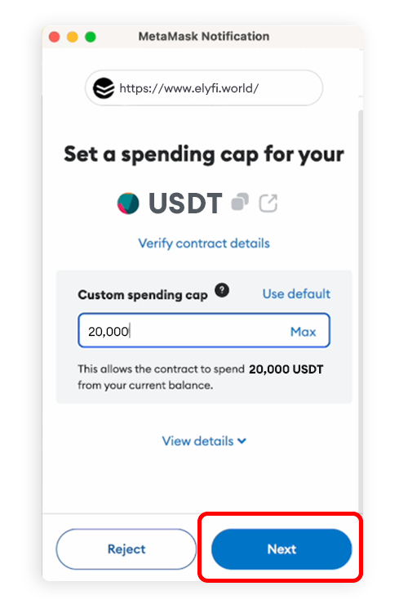Click the USDT token logo
Image resolution: width=408 pixels, height=613 pixels.
(128, 204)
